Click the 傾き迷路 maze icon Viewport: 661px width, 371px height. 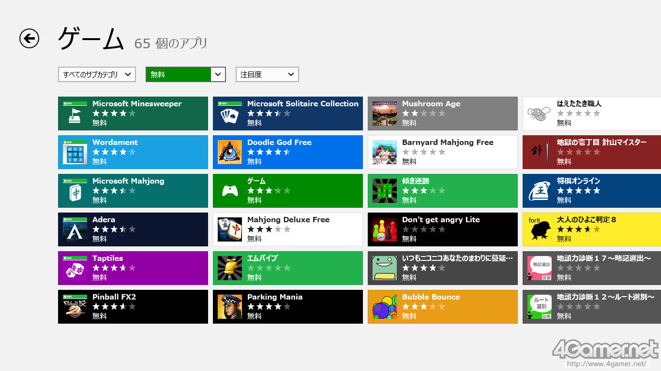[x=385, y=191]
